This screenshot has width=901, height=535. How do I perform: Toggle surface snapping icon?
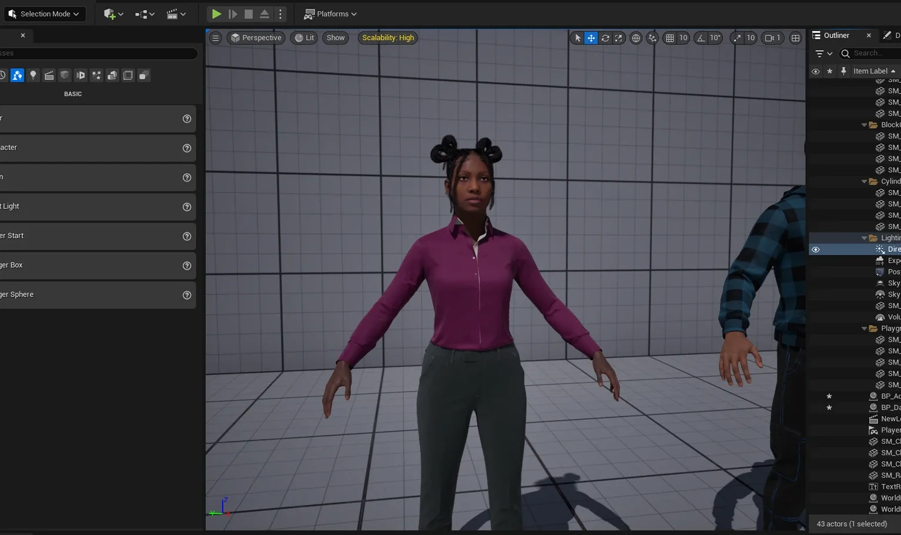(652, 38)
